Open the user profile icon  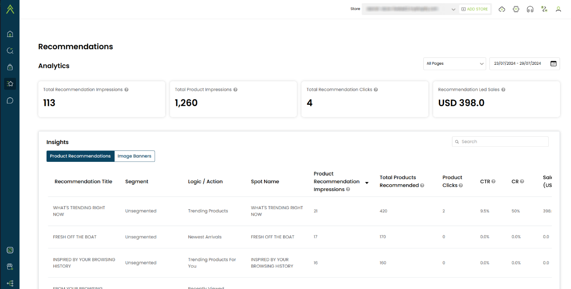point(558,9)
